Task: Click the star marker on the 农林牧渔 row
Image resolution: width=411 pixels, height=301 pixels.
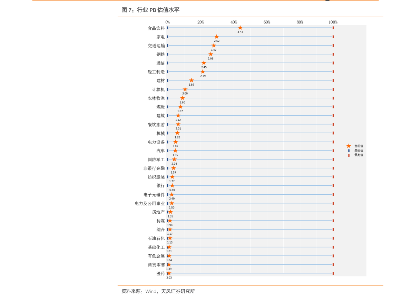Action: tap(183, 98)
